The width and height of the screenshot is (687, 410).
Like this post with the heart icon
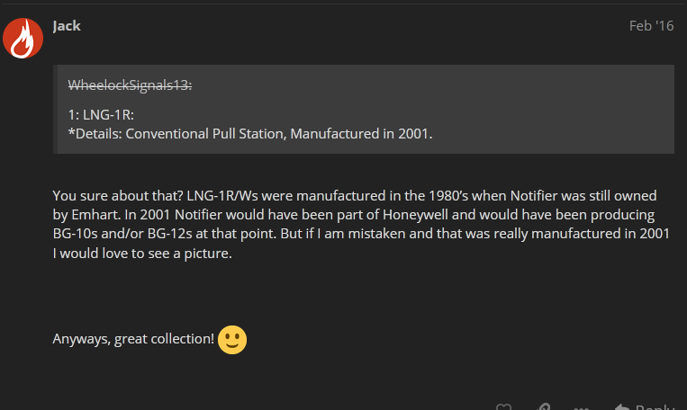503,407
